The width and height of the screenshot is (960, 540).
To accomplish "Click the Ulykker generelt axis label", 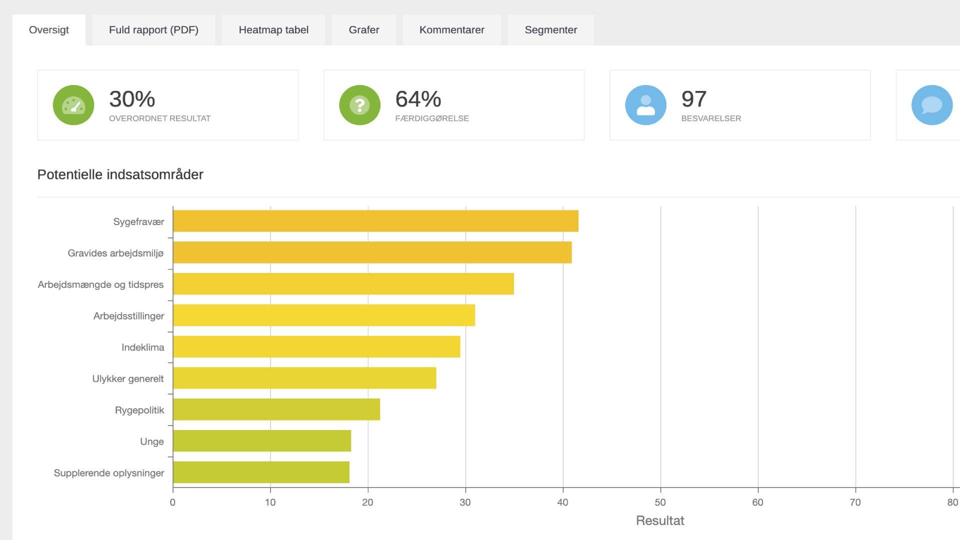I will pos(128,379).
